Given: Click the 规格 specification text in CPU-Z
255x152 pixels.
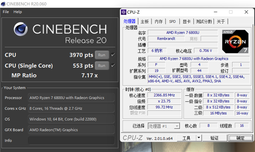Looking at the screenshot, I should pos(199,59).
